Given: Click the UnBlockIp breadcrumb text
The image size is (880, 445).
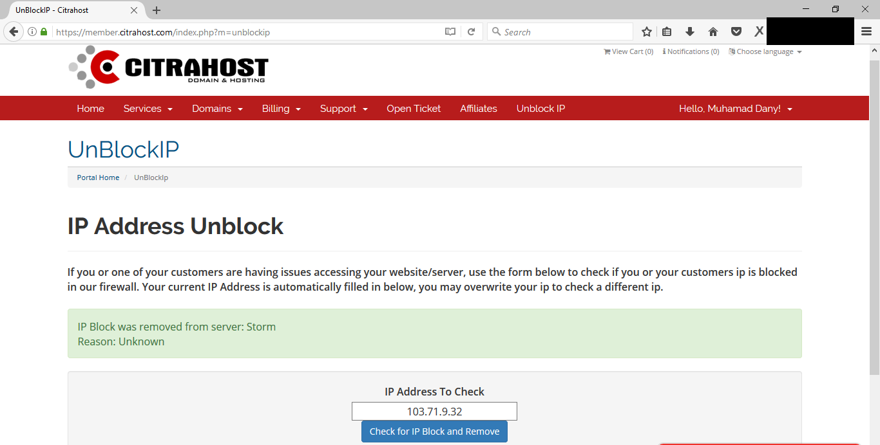Looking at the screenshot, I should pos(151,177).
